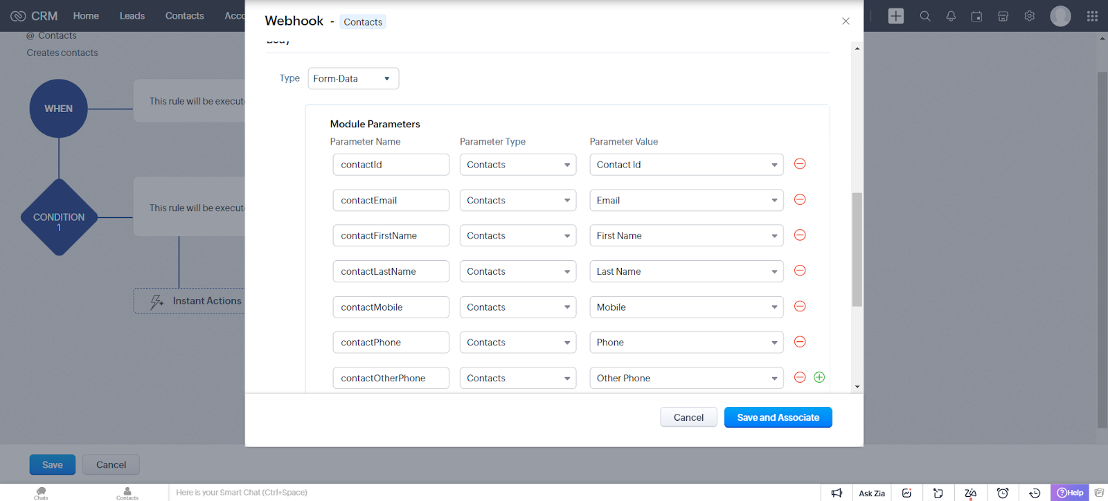1108x501 pixels.
Task: Open the setup gear icon
Action: pyautogui.click(x=1030, y=16)
